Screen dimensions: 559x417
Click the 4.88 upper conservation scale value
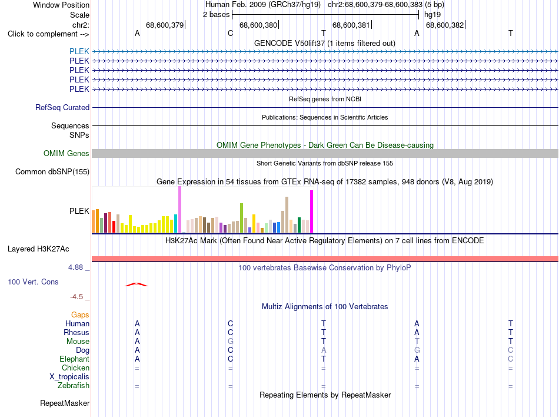coord(75,267)
